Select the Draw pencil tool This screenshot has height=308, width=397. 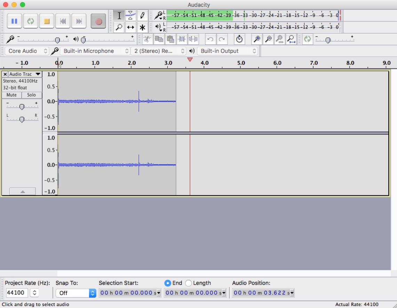pos(142,15)
